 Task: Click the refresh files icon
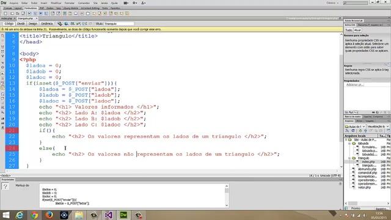coord(353,131)
